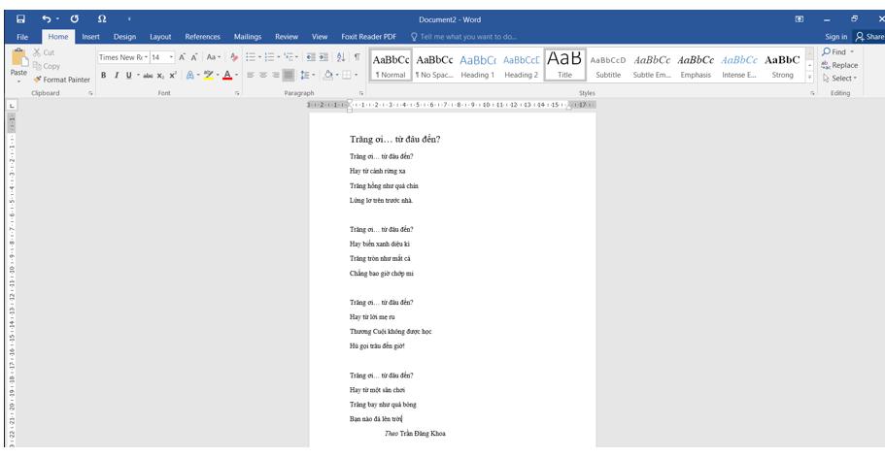Image resolution: width=885 pixels, height=458 pixels.
Task: Click the Undo arrow icon
Action: pos(47,18)
